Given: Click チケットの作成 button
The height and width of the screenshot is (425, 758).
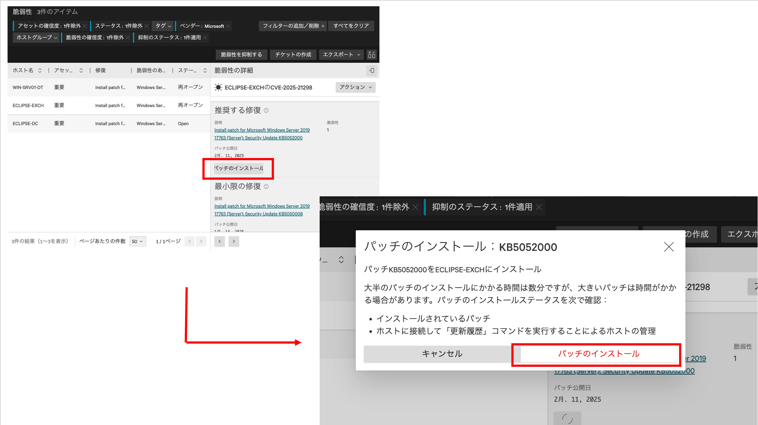Looking at the screenshot, I should 293,55.
